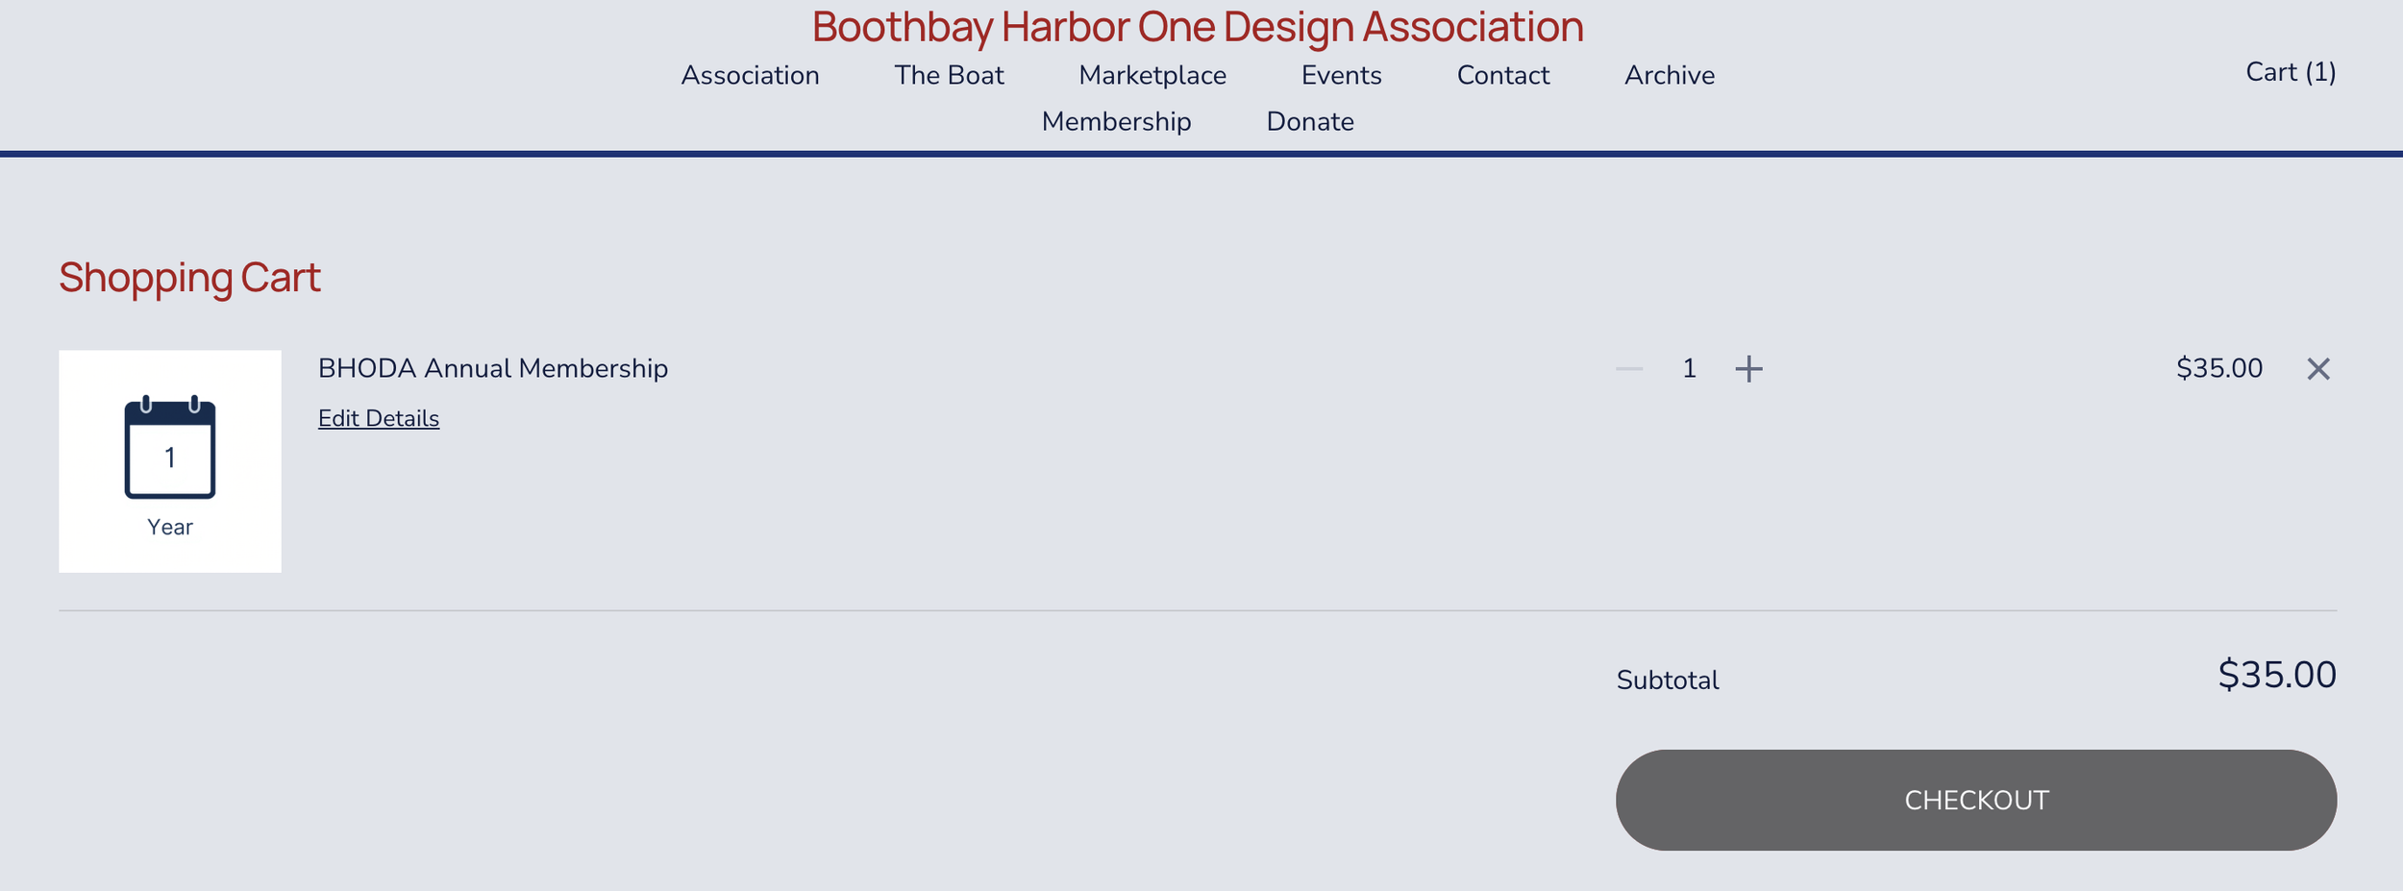This screenshot has width=2403, height=891.
Task: Increase membership quantity with plus icon
Action: tap(1748, 369)
